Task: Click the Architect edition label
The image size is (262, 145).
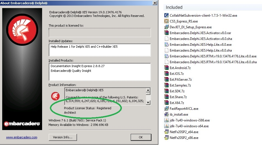Action: [70, 113]
